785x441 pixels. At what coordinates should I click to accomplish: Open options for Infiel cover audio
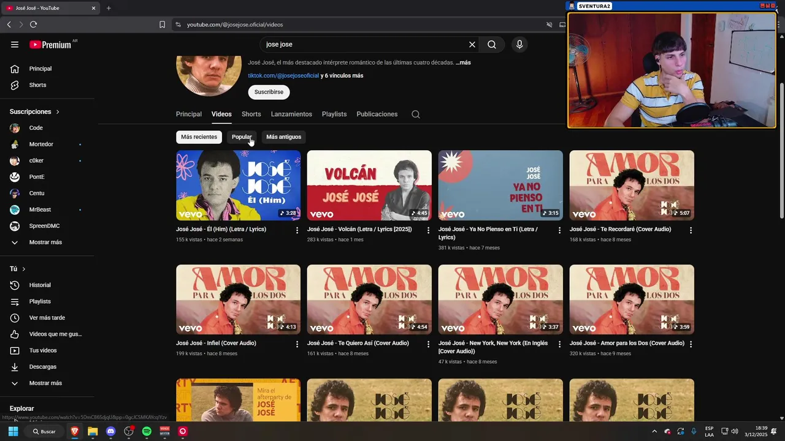pos(297,344)
